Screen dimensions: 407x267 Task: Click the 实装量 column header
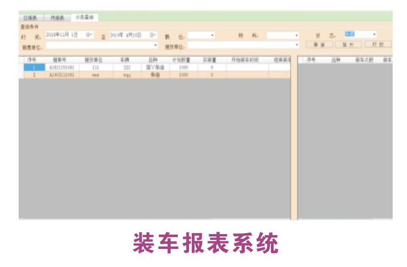coord(209,60)
